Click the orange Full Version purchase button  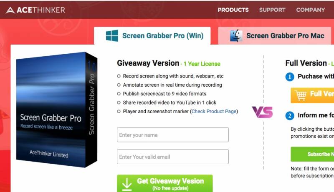click(312, 95)
